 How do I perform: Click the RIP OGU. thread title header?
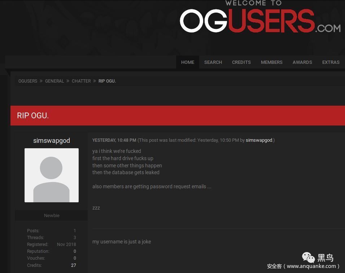(33, 115)
